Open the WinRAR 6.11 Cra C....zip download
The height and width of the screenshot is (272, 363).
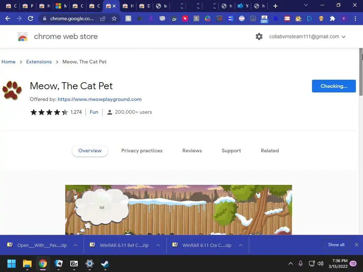click(x=202, y=245)
